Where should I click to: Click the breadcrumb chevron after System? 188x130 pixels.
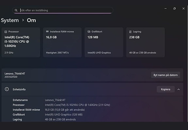point(23,20)
